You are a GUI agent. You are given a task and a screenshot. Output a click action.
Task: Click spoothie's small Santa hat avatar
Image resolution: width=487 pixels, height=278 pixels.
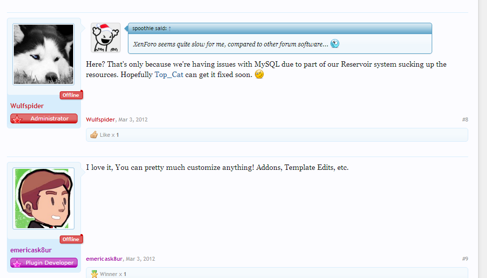pos(106,38)
